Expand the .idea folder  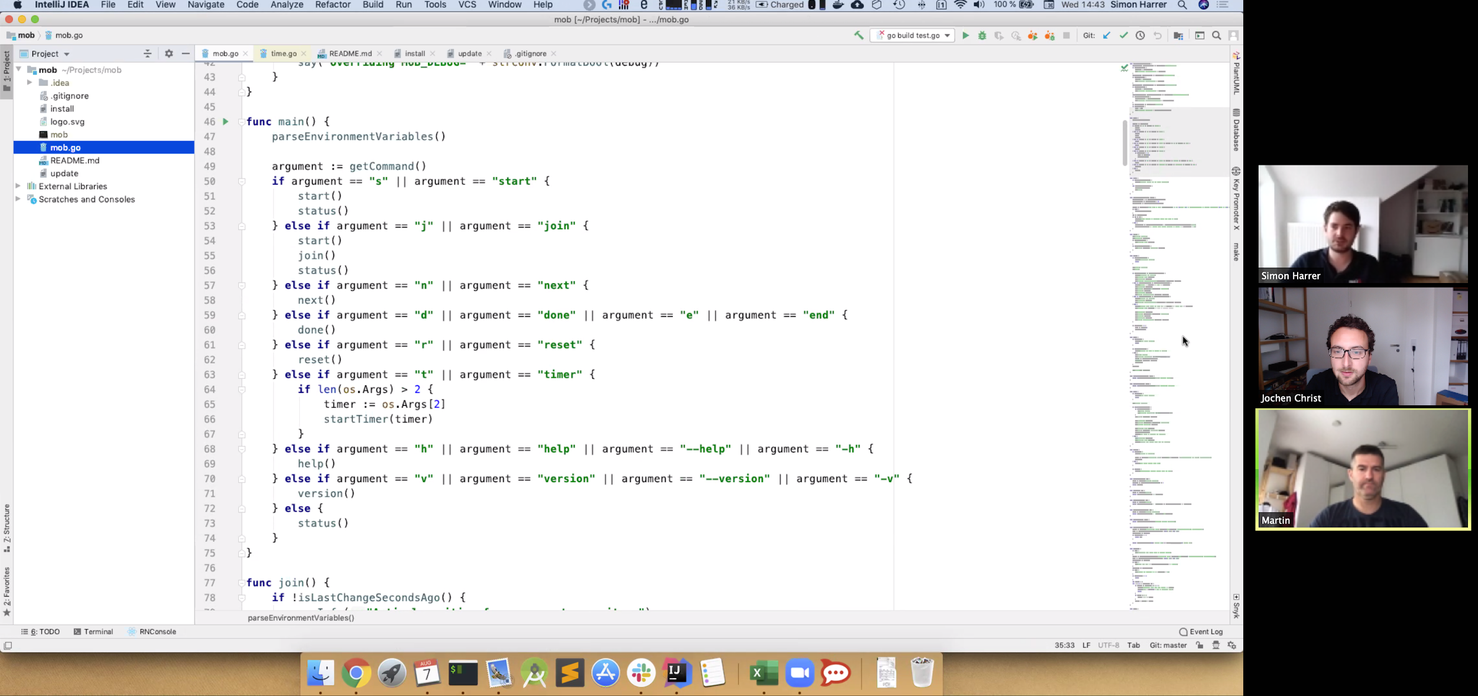[30, 83]
